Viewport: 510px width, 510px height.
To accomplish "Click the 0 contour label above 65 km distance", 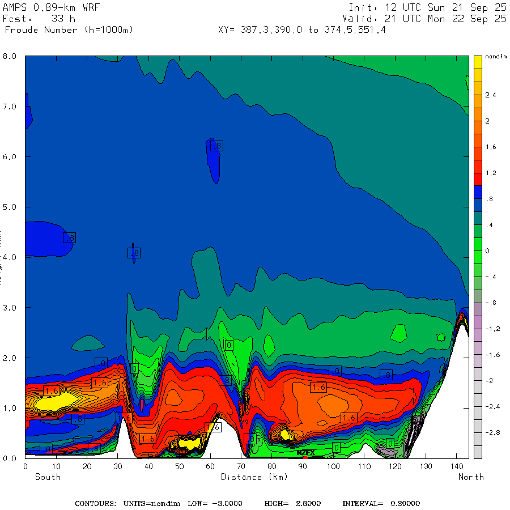I will pos(229,346).
